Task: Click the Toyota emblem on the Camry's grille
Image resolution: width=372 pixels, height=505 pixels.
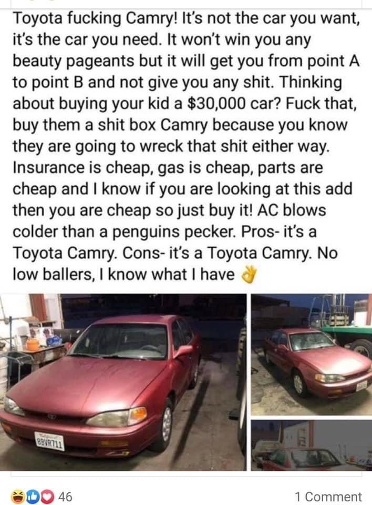Action: (52, 417)
